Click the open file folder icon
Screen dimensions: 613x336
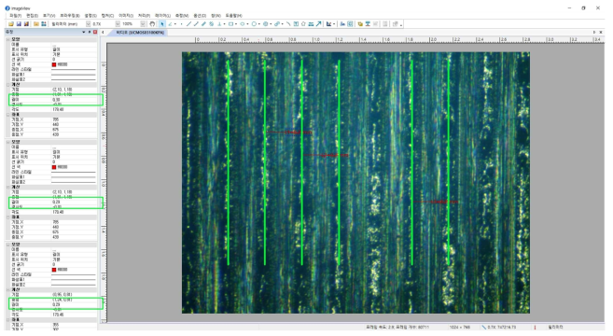(11, 24)
